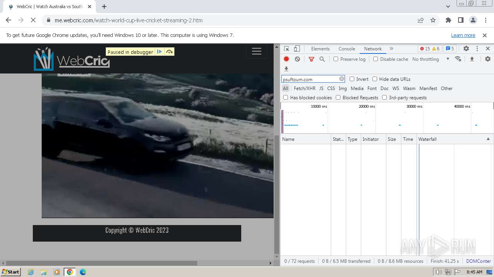Open Network panel settings gear
The width and height of the screenshot is (494, 277).
pyautogui.click(x=488, y=59)
